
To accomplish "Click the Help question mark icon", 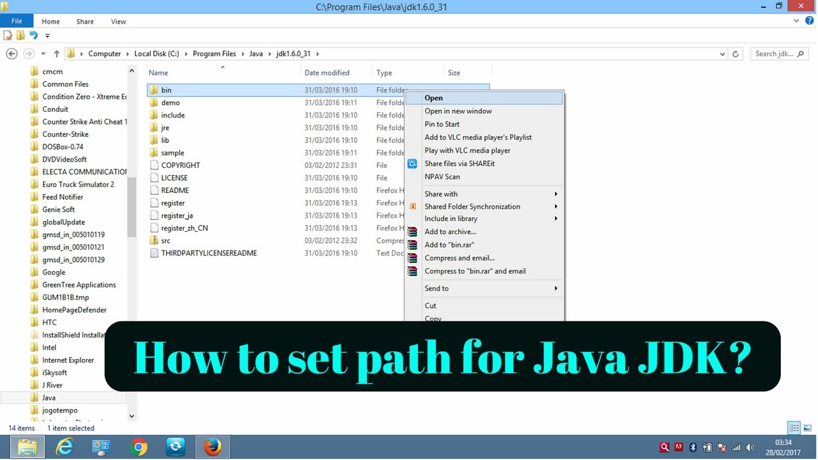I will [810, 21].
